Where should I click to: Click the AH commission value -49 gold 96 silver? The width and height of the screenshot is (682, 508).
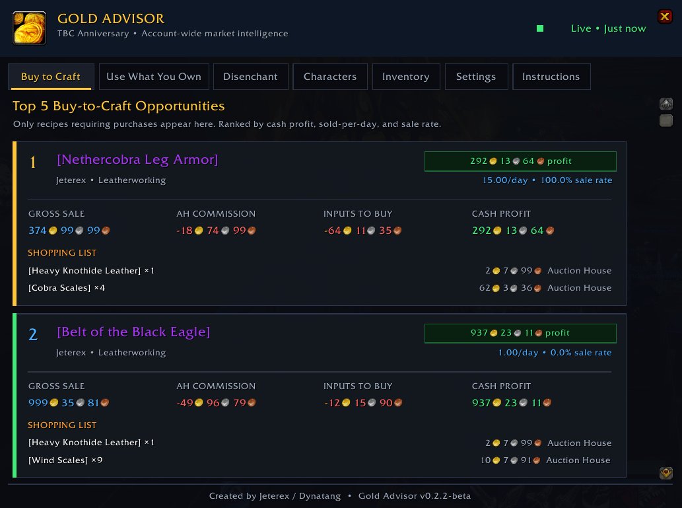pos(216,403)
